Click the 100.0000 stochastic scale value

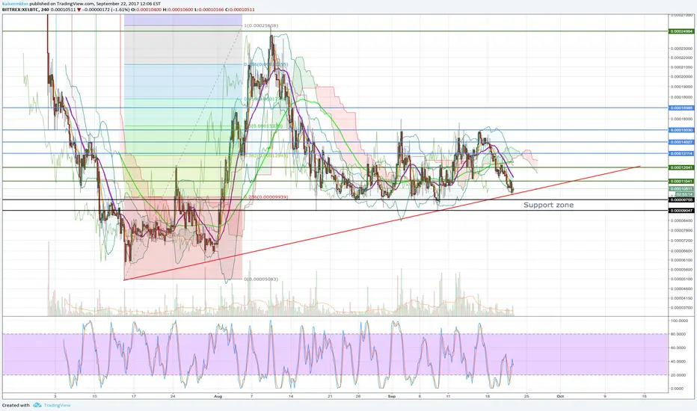click(680, 321)
